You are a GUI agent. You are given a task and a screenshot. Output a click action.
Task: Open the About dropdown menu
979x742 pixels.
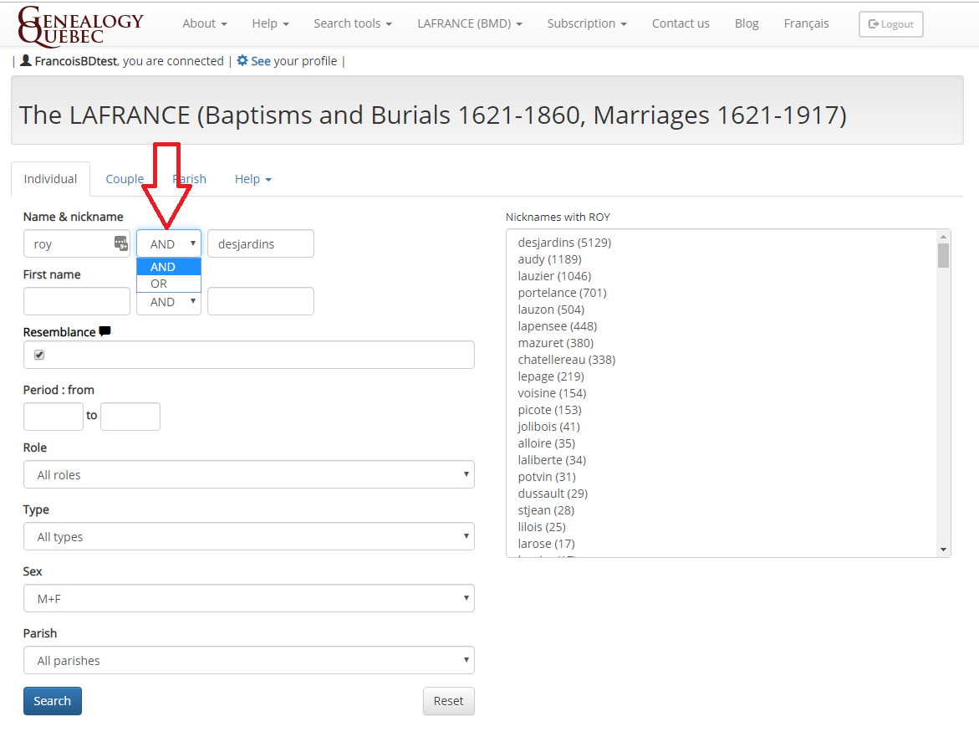click(x=205, y=23)
